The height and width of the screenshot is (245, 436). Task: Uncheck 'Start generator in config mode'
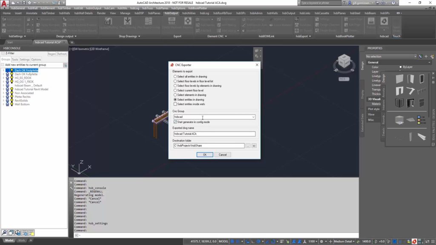click(175, 122)
